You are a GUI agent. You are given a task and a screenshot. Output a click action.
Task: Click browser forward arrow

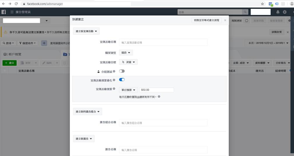pos(10,4)
